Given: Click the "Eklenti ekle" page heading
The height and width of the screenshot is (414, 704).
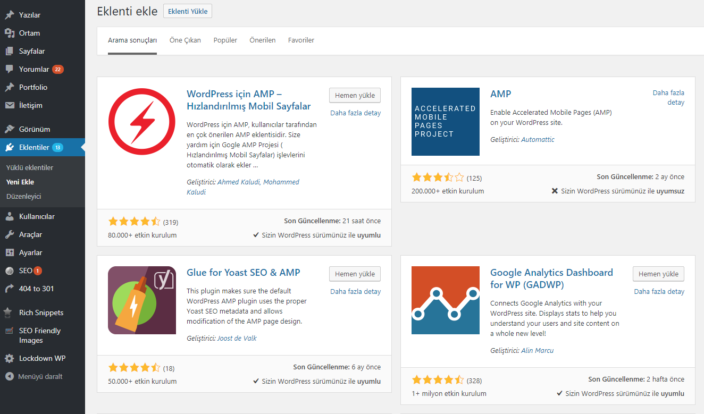Looking at the screenshot, I should pos(127,11).
